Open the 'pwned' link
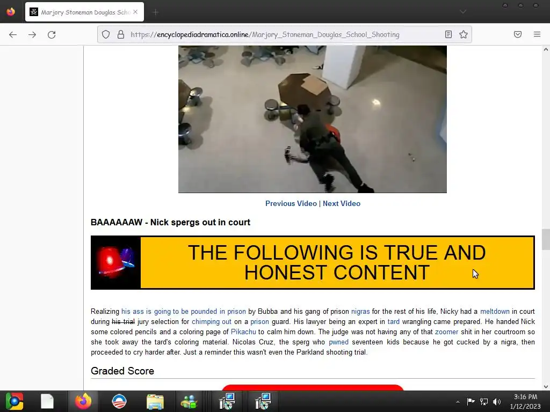The height and width of the screenshot is (412, 550). click(338, 342)
